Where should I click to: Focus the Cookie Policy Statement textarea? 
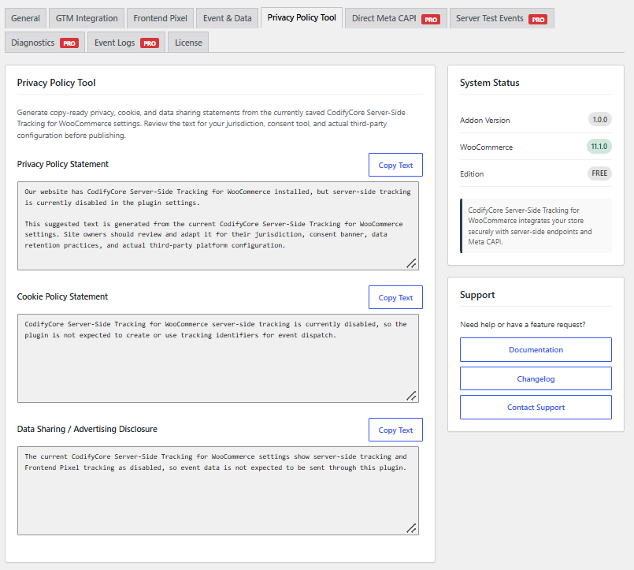[218, 358]
